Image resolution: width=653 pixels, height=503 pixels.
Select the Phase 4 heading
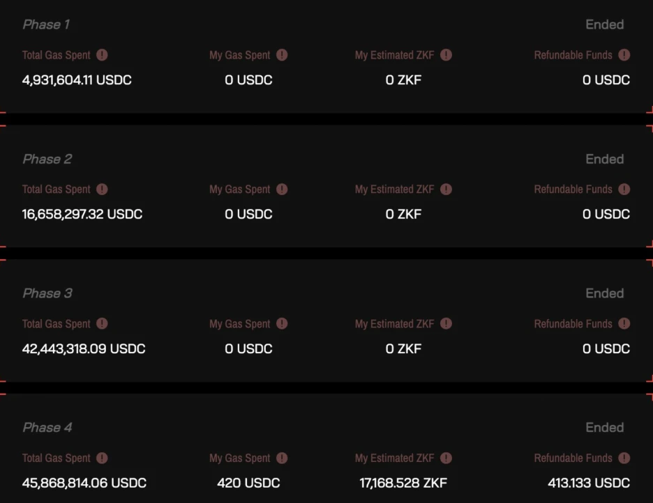point(47,428)
